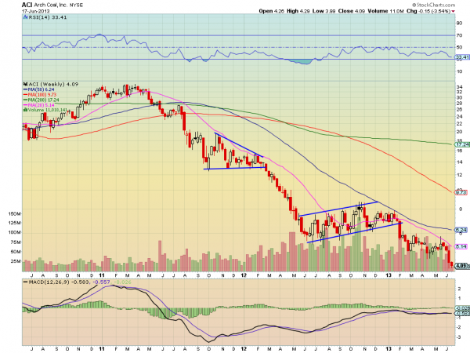Click the 25M volume axis label
This screenshot has height=353, width=470.
coord(16,261)
